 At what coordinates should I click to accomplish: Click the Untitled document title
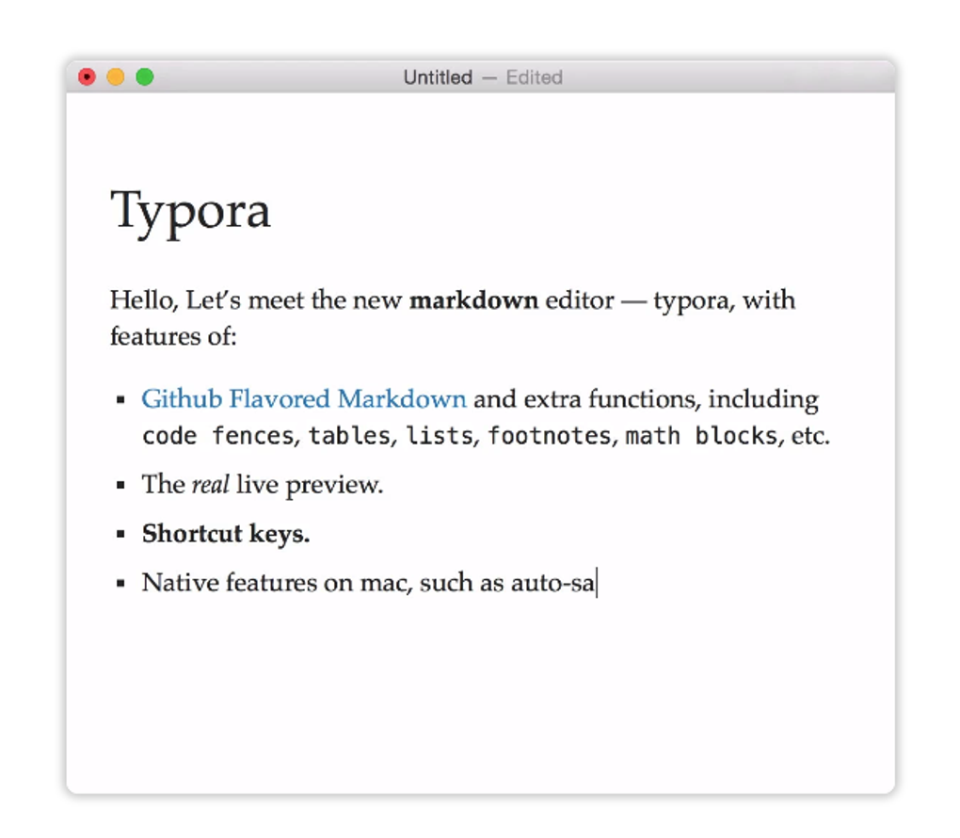click(x=438, y=77)
